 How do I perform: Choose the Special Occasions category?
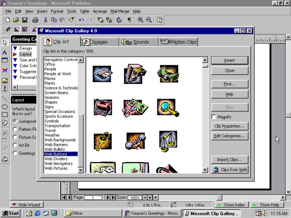tap(60, 112)
